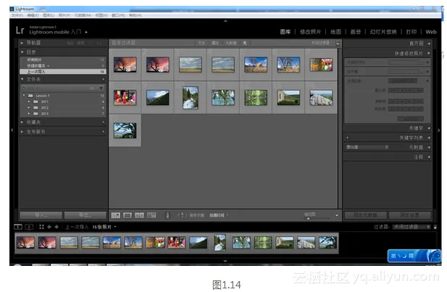447x292 pixels.
Task: Select 属性 in the library filter bar
Action: (x=215, y=43)
